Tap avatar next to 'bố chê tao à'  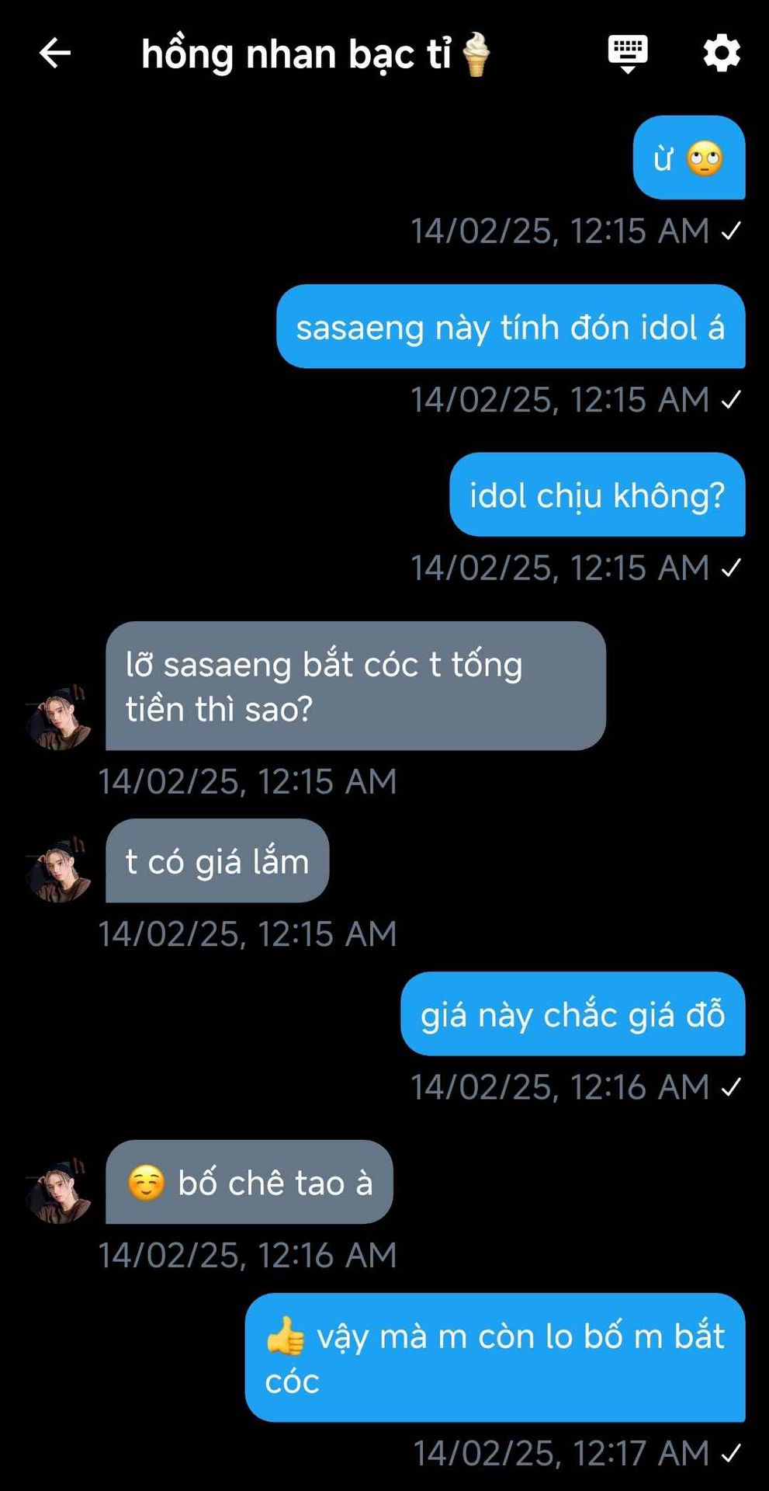[x=58, y=1191]
